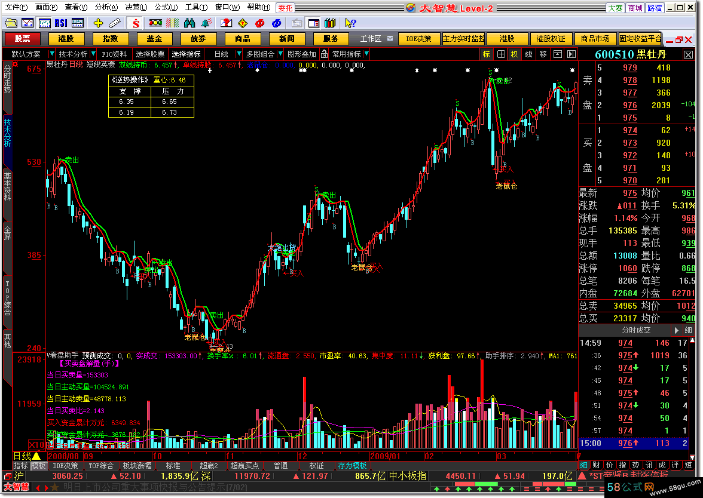Click the 存为模板 save template link
The image size is (703, 498).
[353, 466]
